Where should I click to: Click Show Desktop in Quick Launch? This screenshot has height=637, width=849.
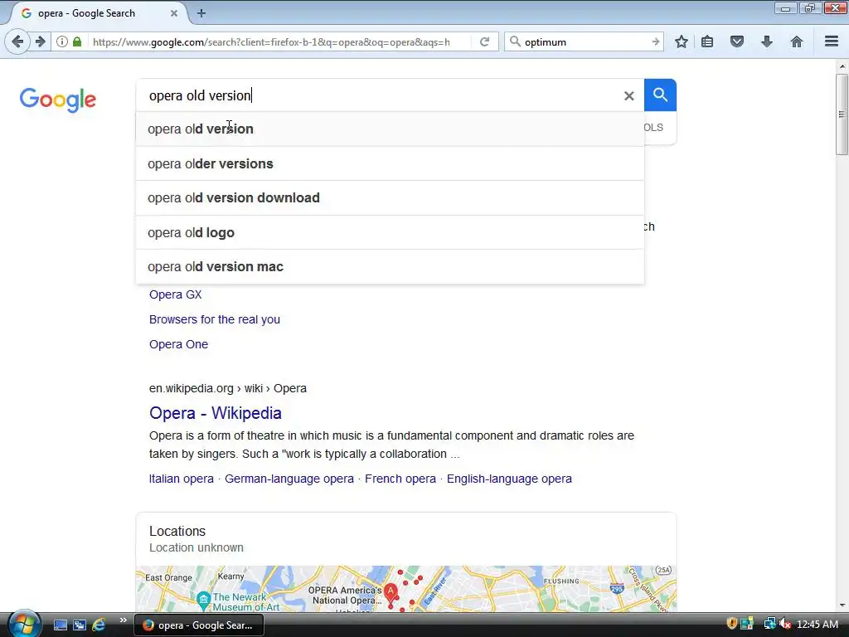coord(60,625)
